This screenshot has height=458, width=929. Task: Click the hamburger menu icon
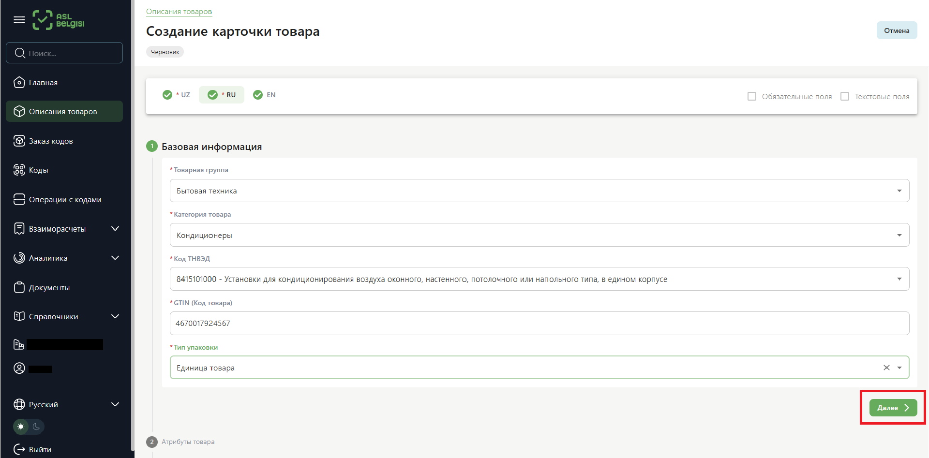pyautogui.click(x=19, y=20)
